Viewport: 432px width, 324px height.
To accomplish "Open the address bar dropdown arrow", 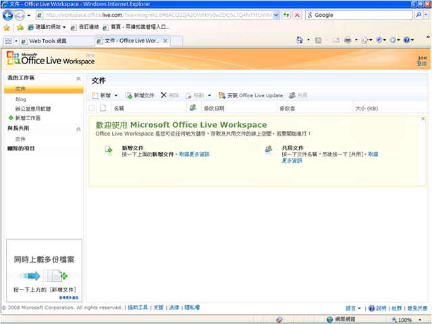I will (276, 15).
